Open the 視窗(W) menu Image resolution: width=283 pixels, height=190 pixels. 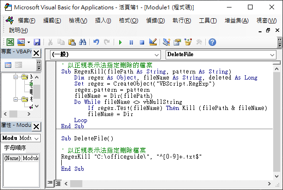point(267,21)
